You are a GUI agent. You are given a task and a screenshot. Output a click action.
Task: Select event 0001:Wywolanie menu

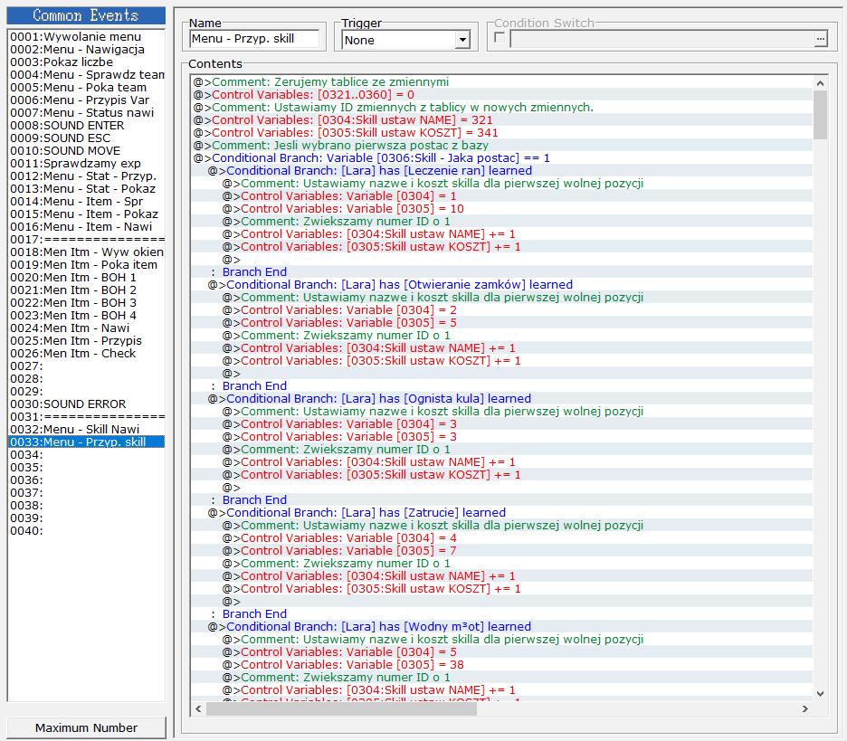click(x=87, y=37)
